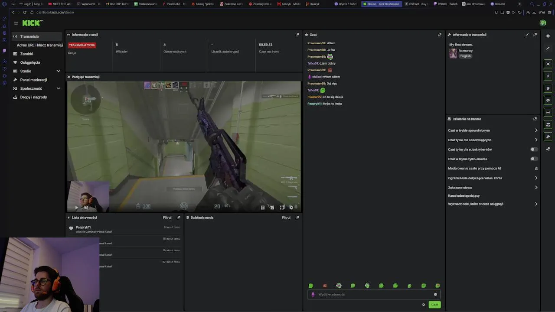Click the English language tag

point(465,56)
